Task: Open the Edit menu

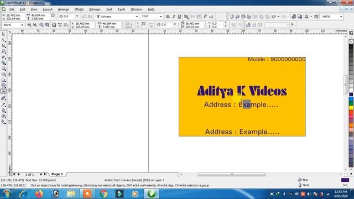Action: pos(22,9)
